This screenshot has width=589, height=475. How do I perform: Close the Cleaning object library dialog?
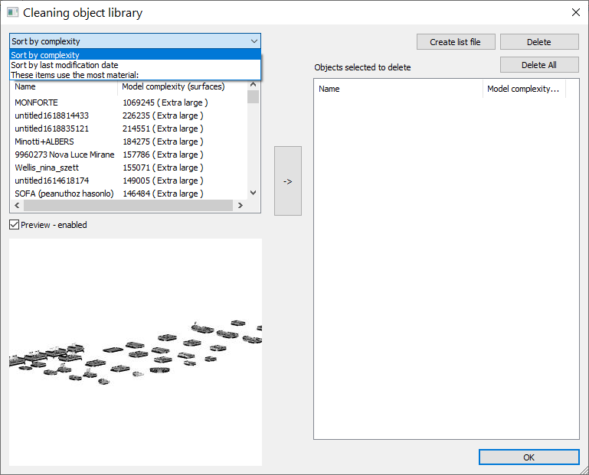pyautogui.click(x=575, y=12)
